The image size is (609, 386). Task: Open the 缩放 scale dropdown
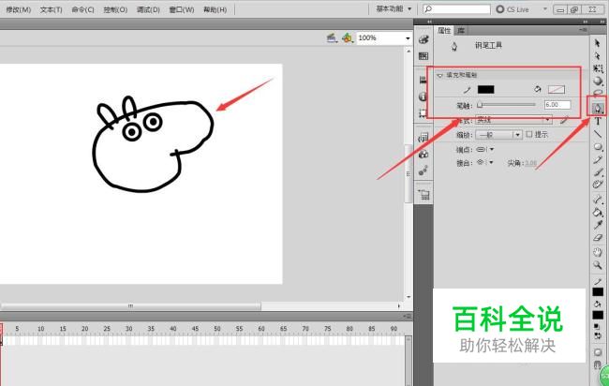[x=498, y=135]
